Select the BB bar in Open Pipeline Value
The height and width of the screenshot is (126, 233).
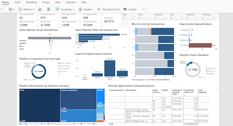click(x=99, y=35)
